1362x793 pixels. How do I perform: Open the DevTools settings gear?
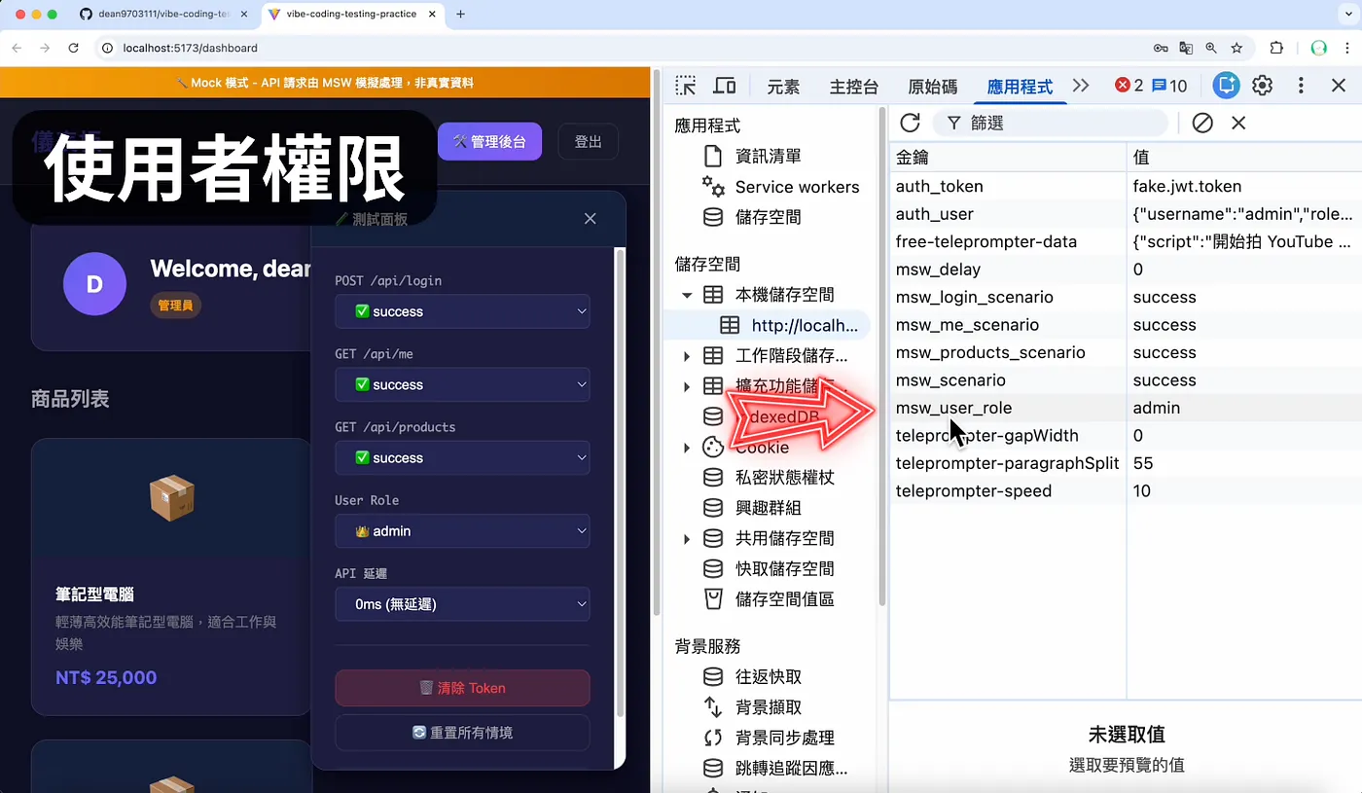[1263, 86]
